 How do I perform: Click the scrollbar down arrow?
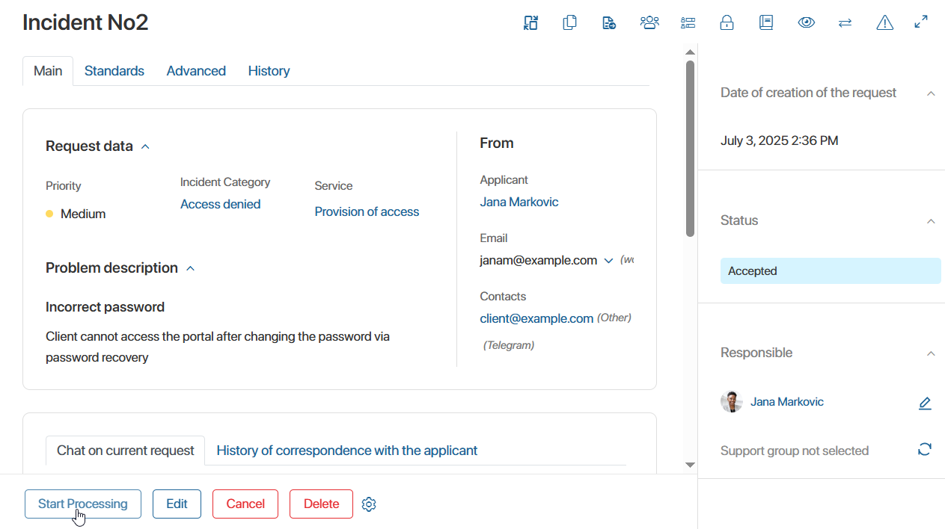690,465
